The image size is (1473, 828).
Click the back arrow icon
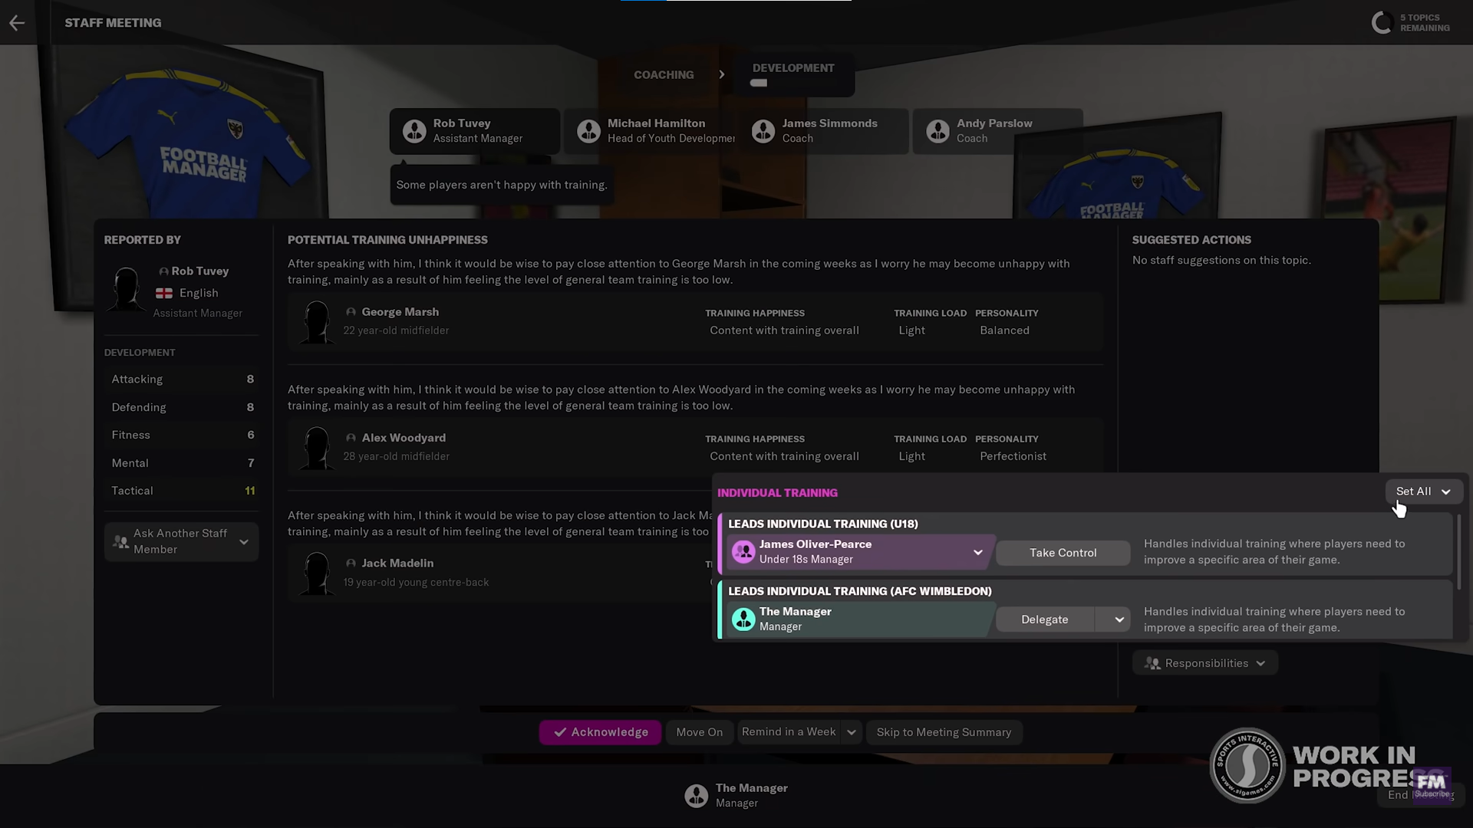point(17,23)
